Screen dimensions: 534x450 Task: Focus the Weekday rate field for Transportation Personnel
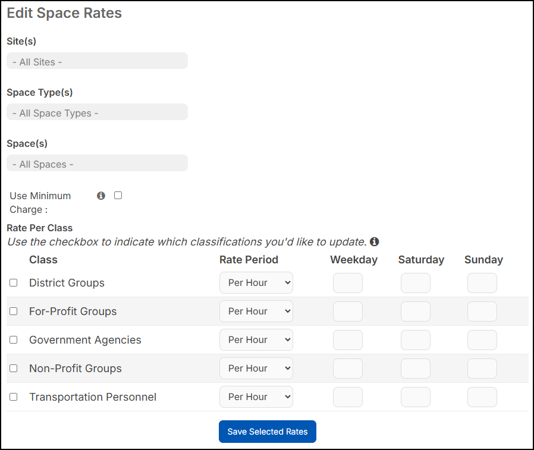(x=348, y=397)
